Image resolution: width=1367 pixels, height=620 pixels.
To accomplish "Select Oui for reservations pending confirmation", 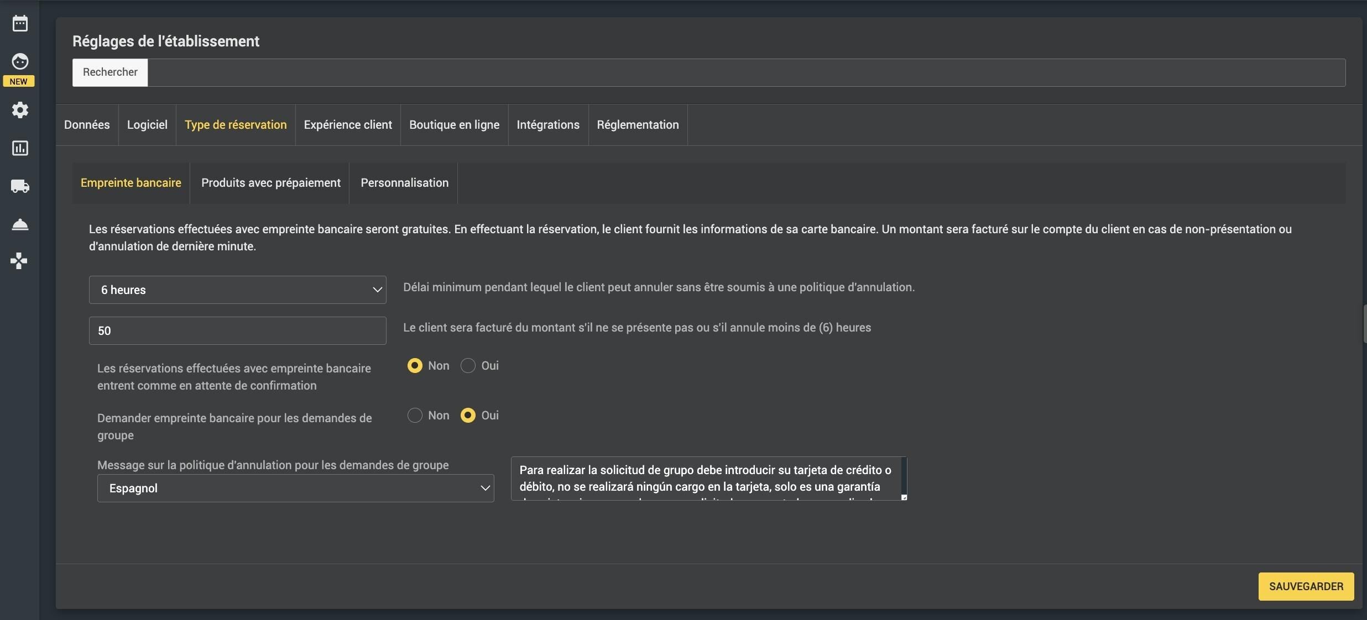I will tap(468, 366).
